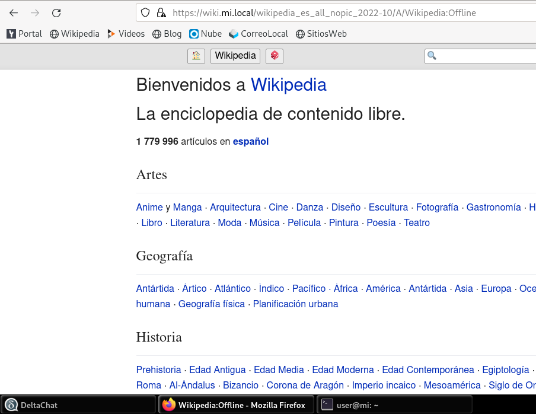This screenshot has height=414, width=536.
Task: Switch to DeltaChat in the taskbar
Action: pos(78,405)
